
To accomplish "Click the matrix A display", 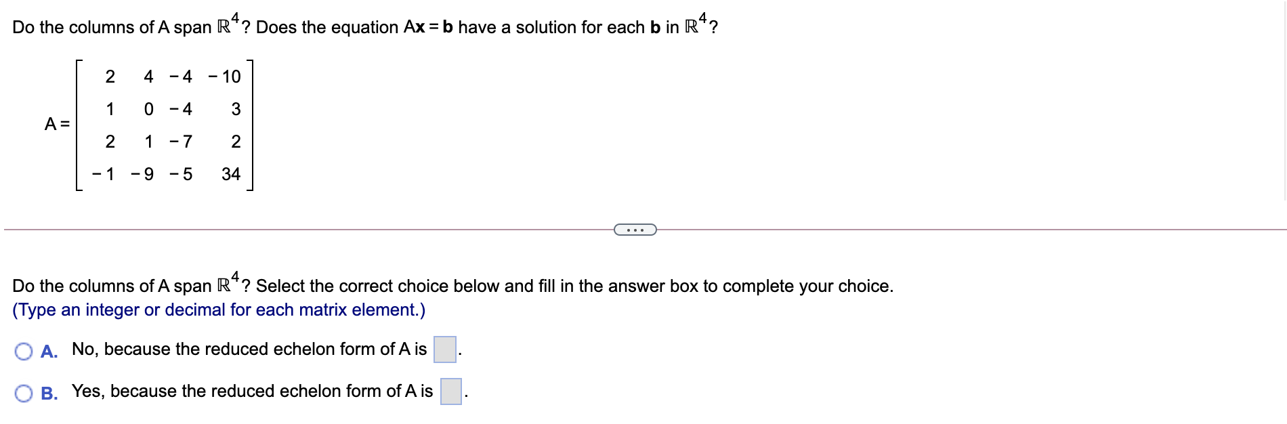I will tap(166, 125).
